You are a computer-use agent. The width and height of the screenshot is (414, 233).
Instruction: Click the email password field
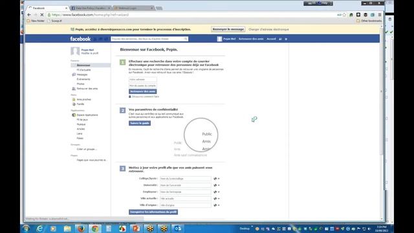[x=142, y=85]
